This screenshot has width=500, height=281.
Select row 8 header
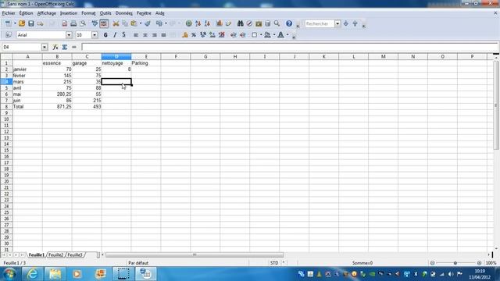point(6,107)
